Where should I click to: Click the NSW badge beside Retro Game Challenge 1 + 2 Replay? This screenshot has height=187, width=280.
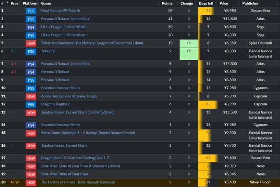point(31,133)
